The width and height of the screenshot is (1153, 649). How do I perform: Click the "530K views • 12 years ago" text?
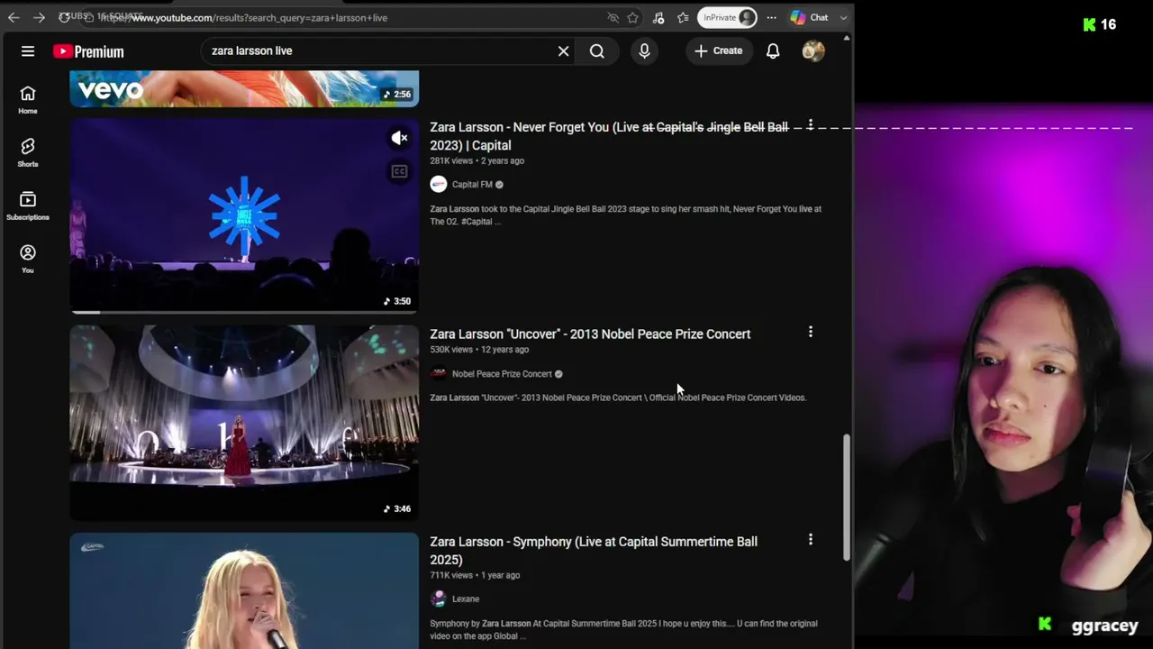click(479, 350)
